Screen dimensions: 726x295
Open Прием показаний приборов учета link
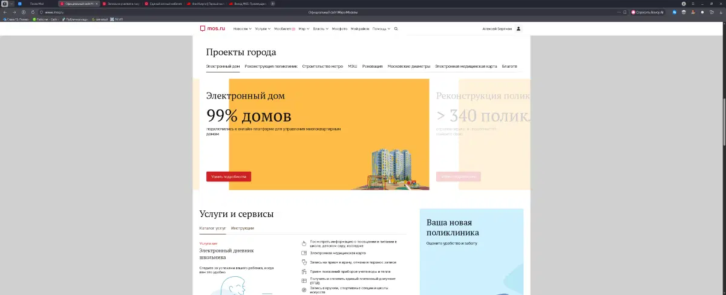(349, 271)
